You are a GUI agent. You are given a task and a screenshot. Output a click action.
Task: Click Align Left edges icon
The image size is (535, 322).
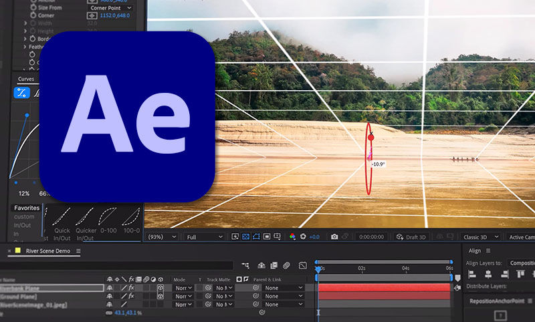pos(473,275)
